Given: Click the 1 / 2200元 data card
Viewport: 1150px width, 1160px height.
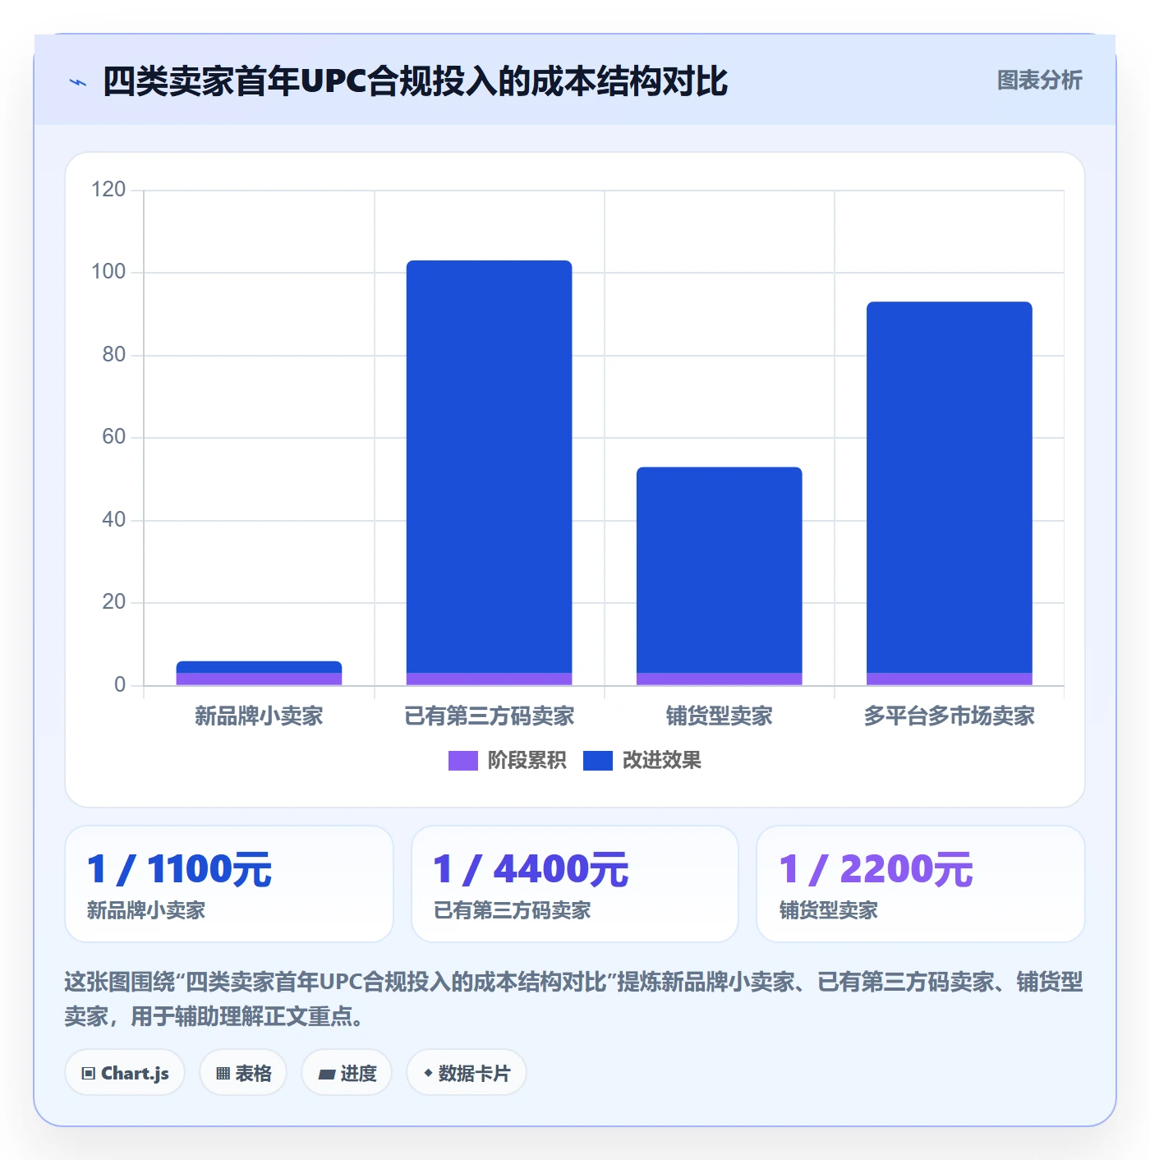Looking at the screenshot, I should coord(921,884).
